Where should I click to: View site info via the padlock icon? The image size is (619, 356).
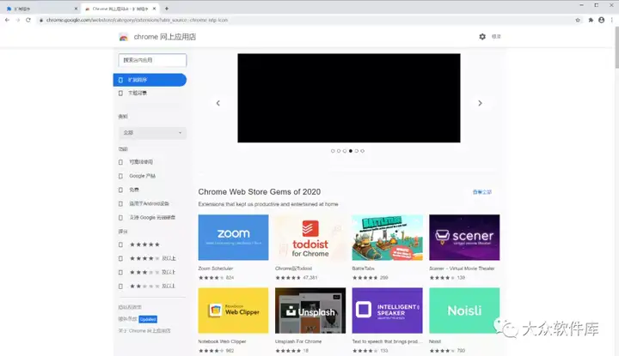(x=40, y=20)
